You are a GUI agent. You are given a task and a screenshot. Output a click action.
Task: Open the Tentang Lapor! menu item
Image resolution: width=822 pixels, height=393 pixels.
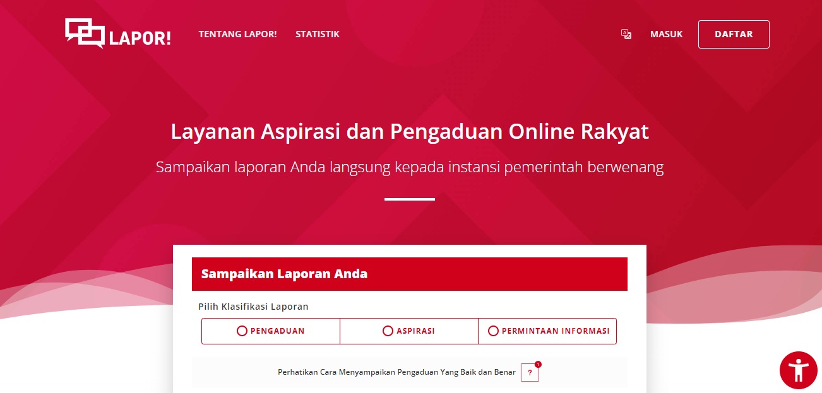(x=237, y=34)
